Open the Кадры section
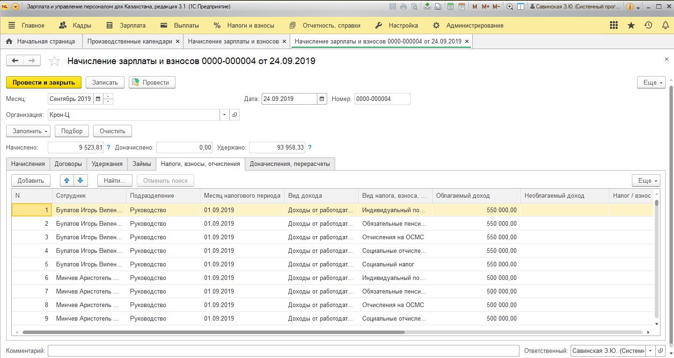 [75, 25]
